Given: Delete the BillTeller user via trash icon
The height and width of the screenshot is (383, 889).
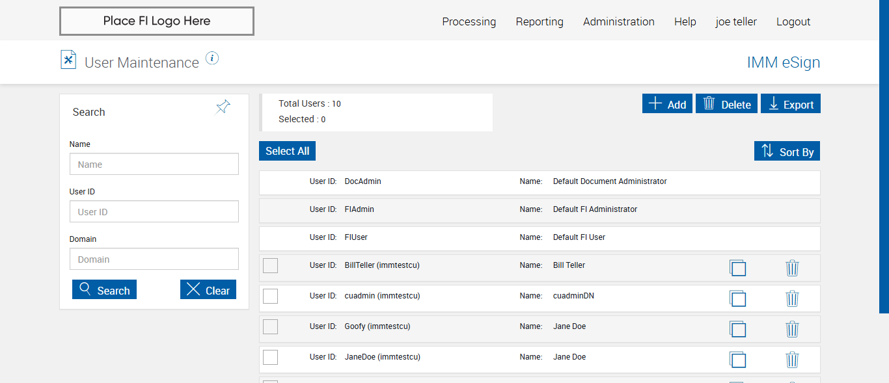Looking at the screenshot, I should [x=792, y=268].
